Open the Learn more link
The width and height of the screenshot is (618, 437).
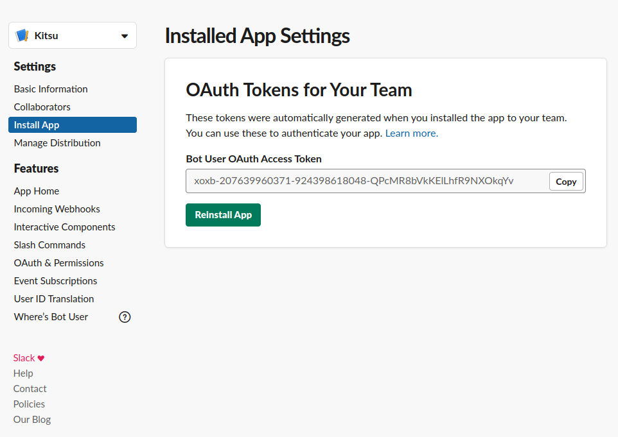[x=411, y=133]
